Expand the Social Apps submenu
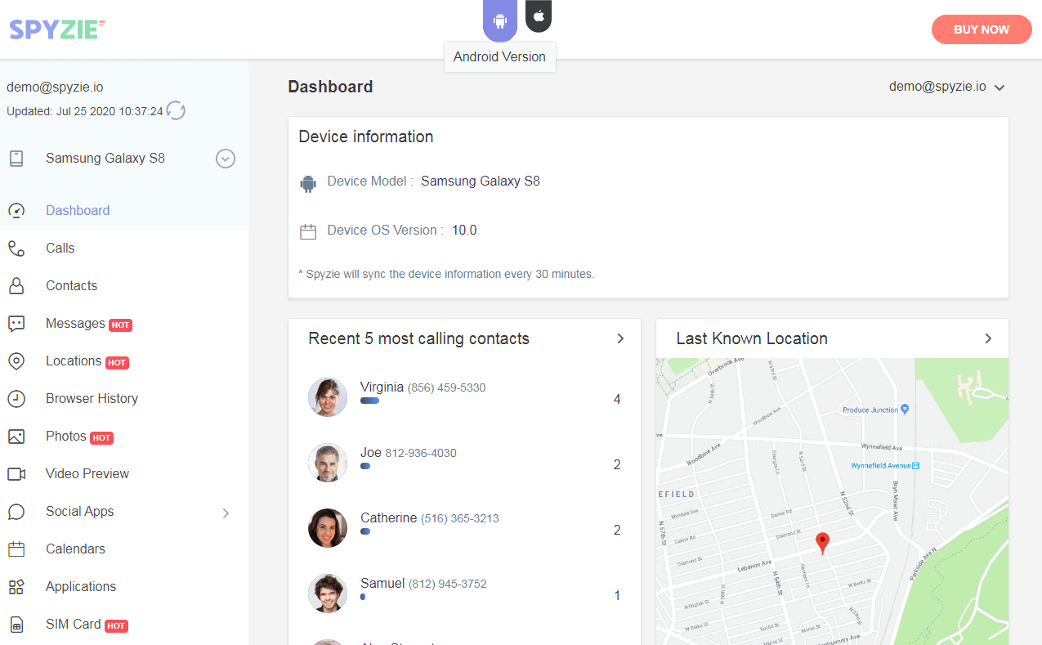Viewport: 1042px width, 645px height. coord(226,513)
